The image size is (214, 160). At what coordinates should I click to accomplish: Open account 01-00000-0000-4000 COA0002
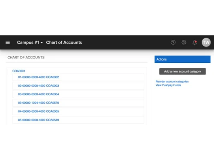(x=39, y=77)
